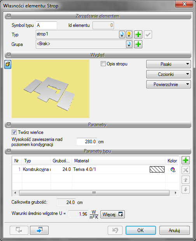Click the 24.0 thickness cell in row 1
196x241 pixels.
tap(61, 169)
